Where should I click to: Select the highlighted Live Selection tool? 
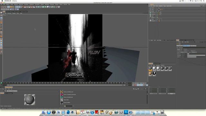(x=9, y=7)
